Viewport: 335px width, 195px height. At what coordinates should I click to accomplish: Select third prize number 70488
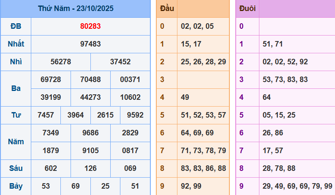click(90, 80)
